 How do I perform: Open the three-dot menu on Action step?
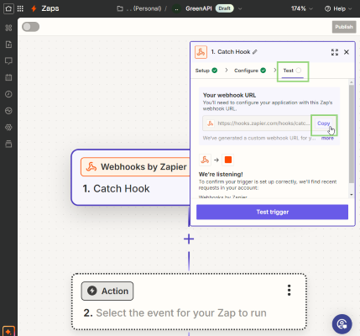[x=290, y=291]
